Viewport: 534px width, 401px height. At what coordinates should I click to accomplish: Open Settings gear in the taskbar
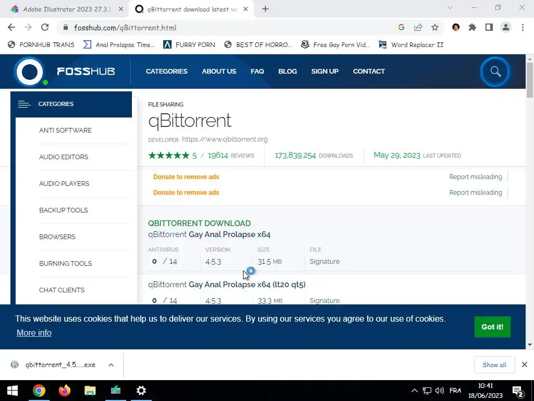141,391
